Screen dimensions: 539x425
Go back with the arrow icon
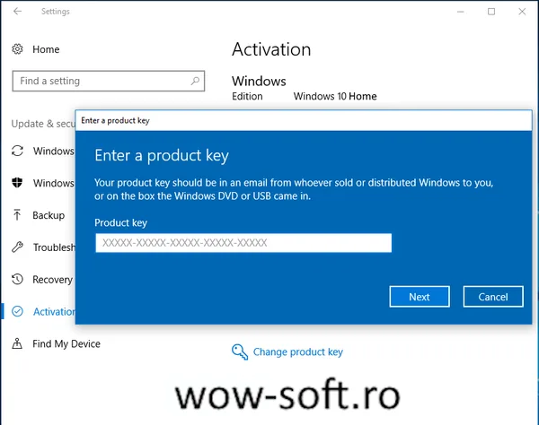(x=18, y=12)
